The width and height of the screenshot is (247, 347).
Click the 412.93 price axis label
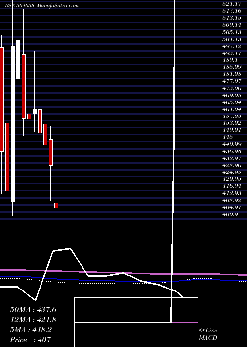click(232, 194)
